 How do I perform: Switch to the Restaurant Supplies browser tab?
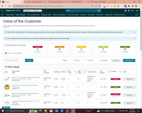point(57,2)
